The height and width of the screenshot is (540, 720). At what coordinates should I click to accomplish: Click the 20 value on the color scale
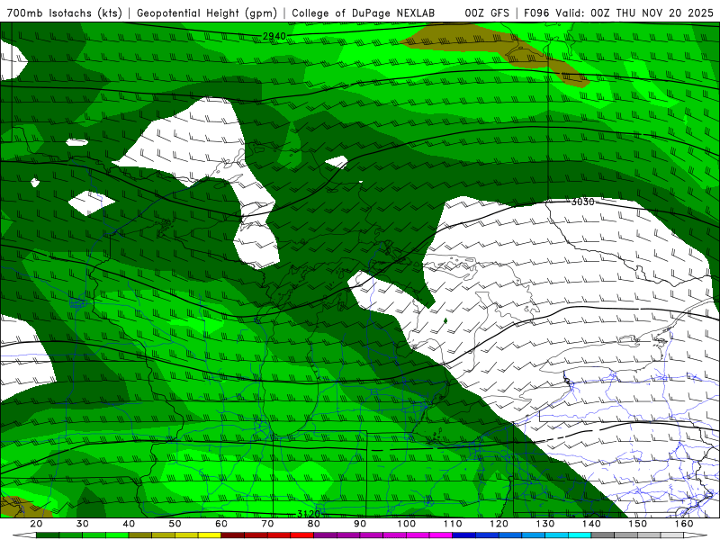pyautogui.click(x=36, y=524)
